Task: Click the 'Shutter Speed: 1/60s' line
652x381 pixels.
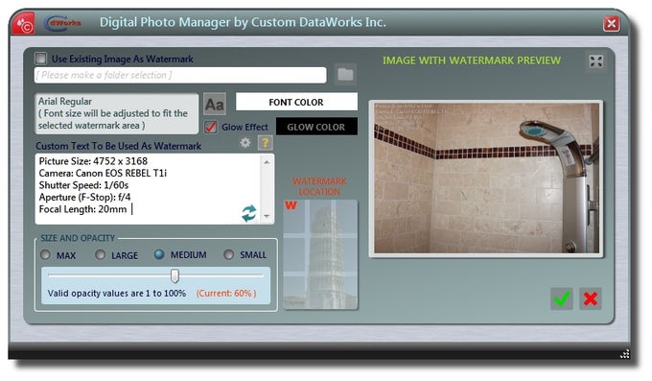Action: click(x=83, y=185)
